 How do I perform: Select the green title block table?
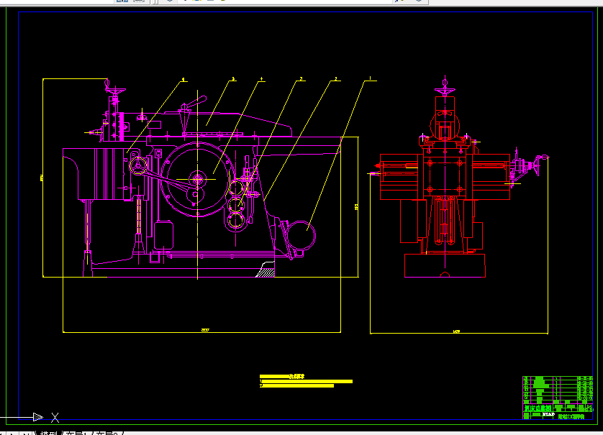pyautogui.click(x=558, y=398)
